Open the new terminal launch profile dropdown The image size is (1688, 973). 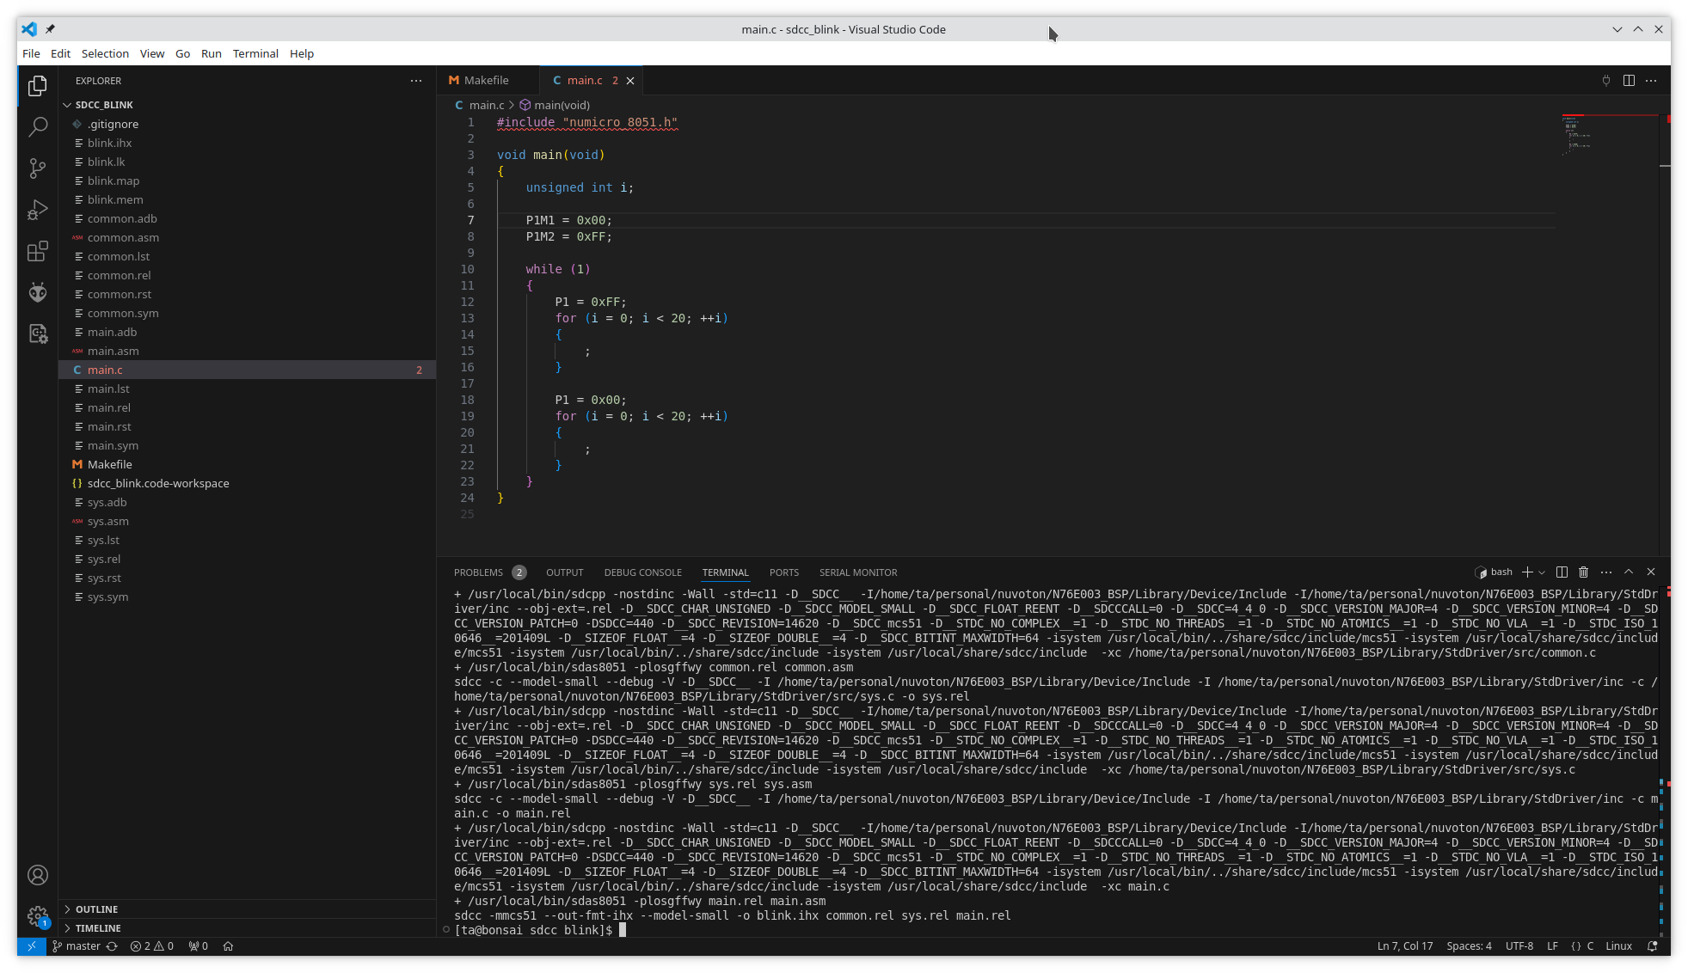click(1542, 572)
